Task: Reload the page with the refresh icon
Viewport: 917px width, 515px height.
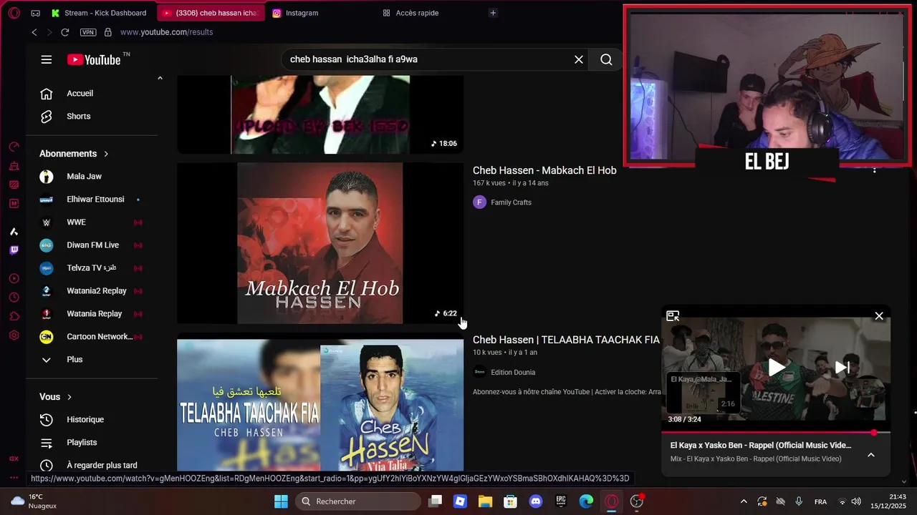Action: coord(65,32)
